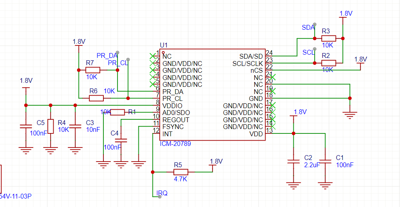Select the R3 resistor symbol

[x=328, y=39]
